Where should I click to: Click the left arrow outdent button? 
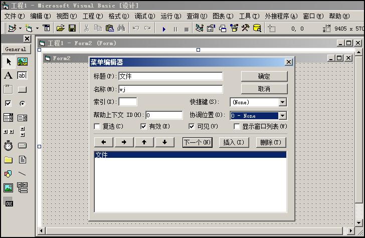pos(104,142)
